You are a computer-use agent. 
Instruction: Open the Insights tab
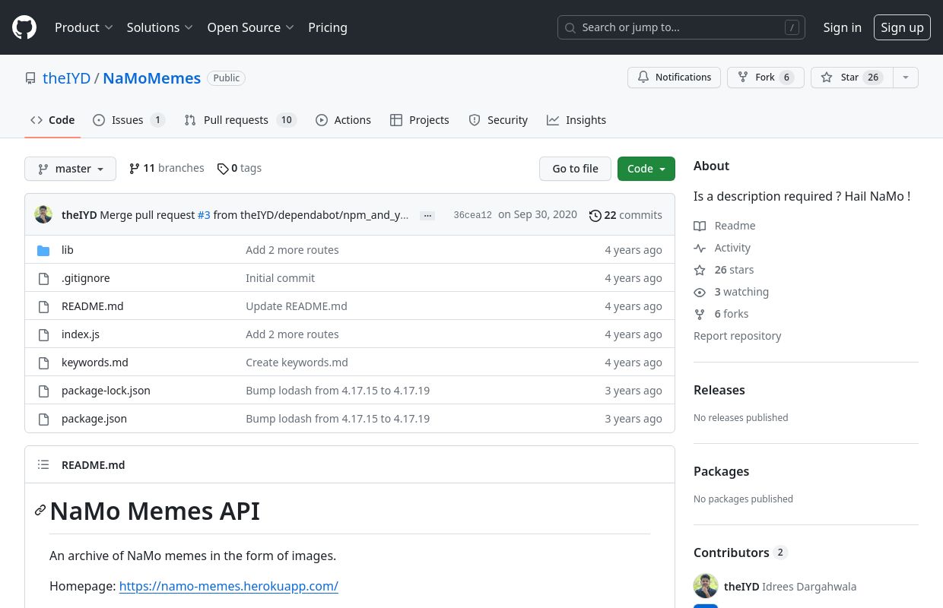[x=576, y=120]
